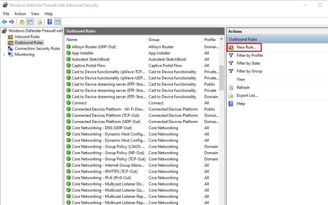This screenshot has width=328, height=205.
Task: Click the Connection Security Rules tree icon
Action: click(10, 49)
